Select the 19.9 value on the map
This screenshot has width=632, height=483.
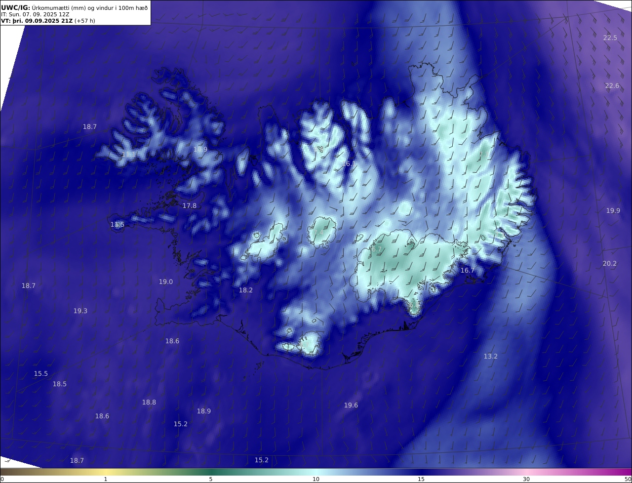click(613, 211)
